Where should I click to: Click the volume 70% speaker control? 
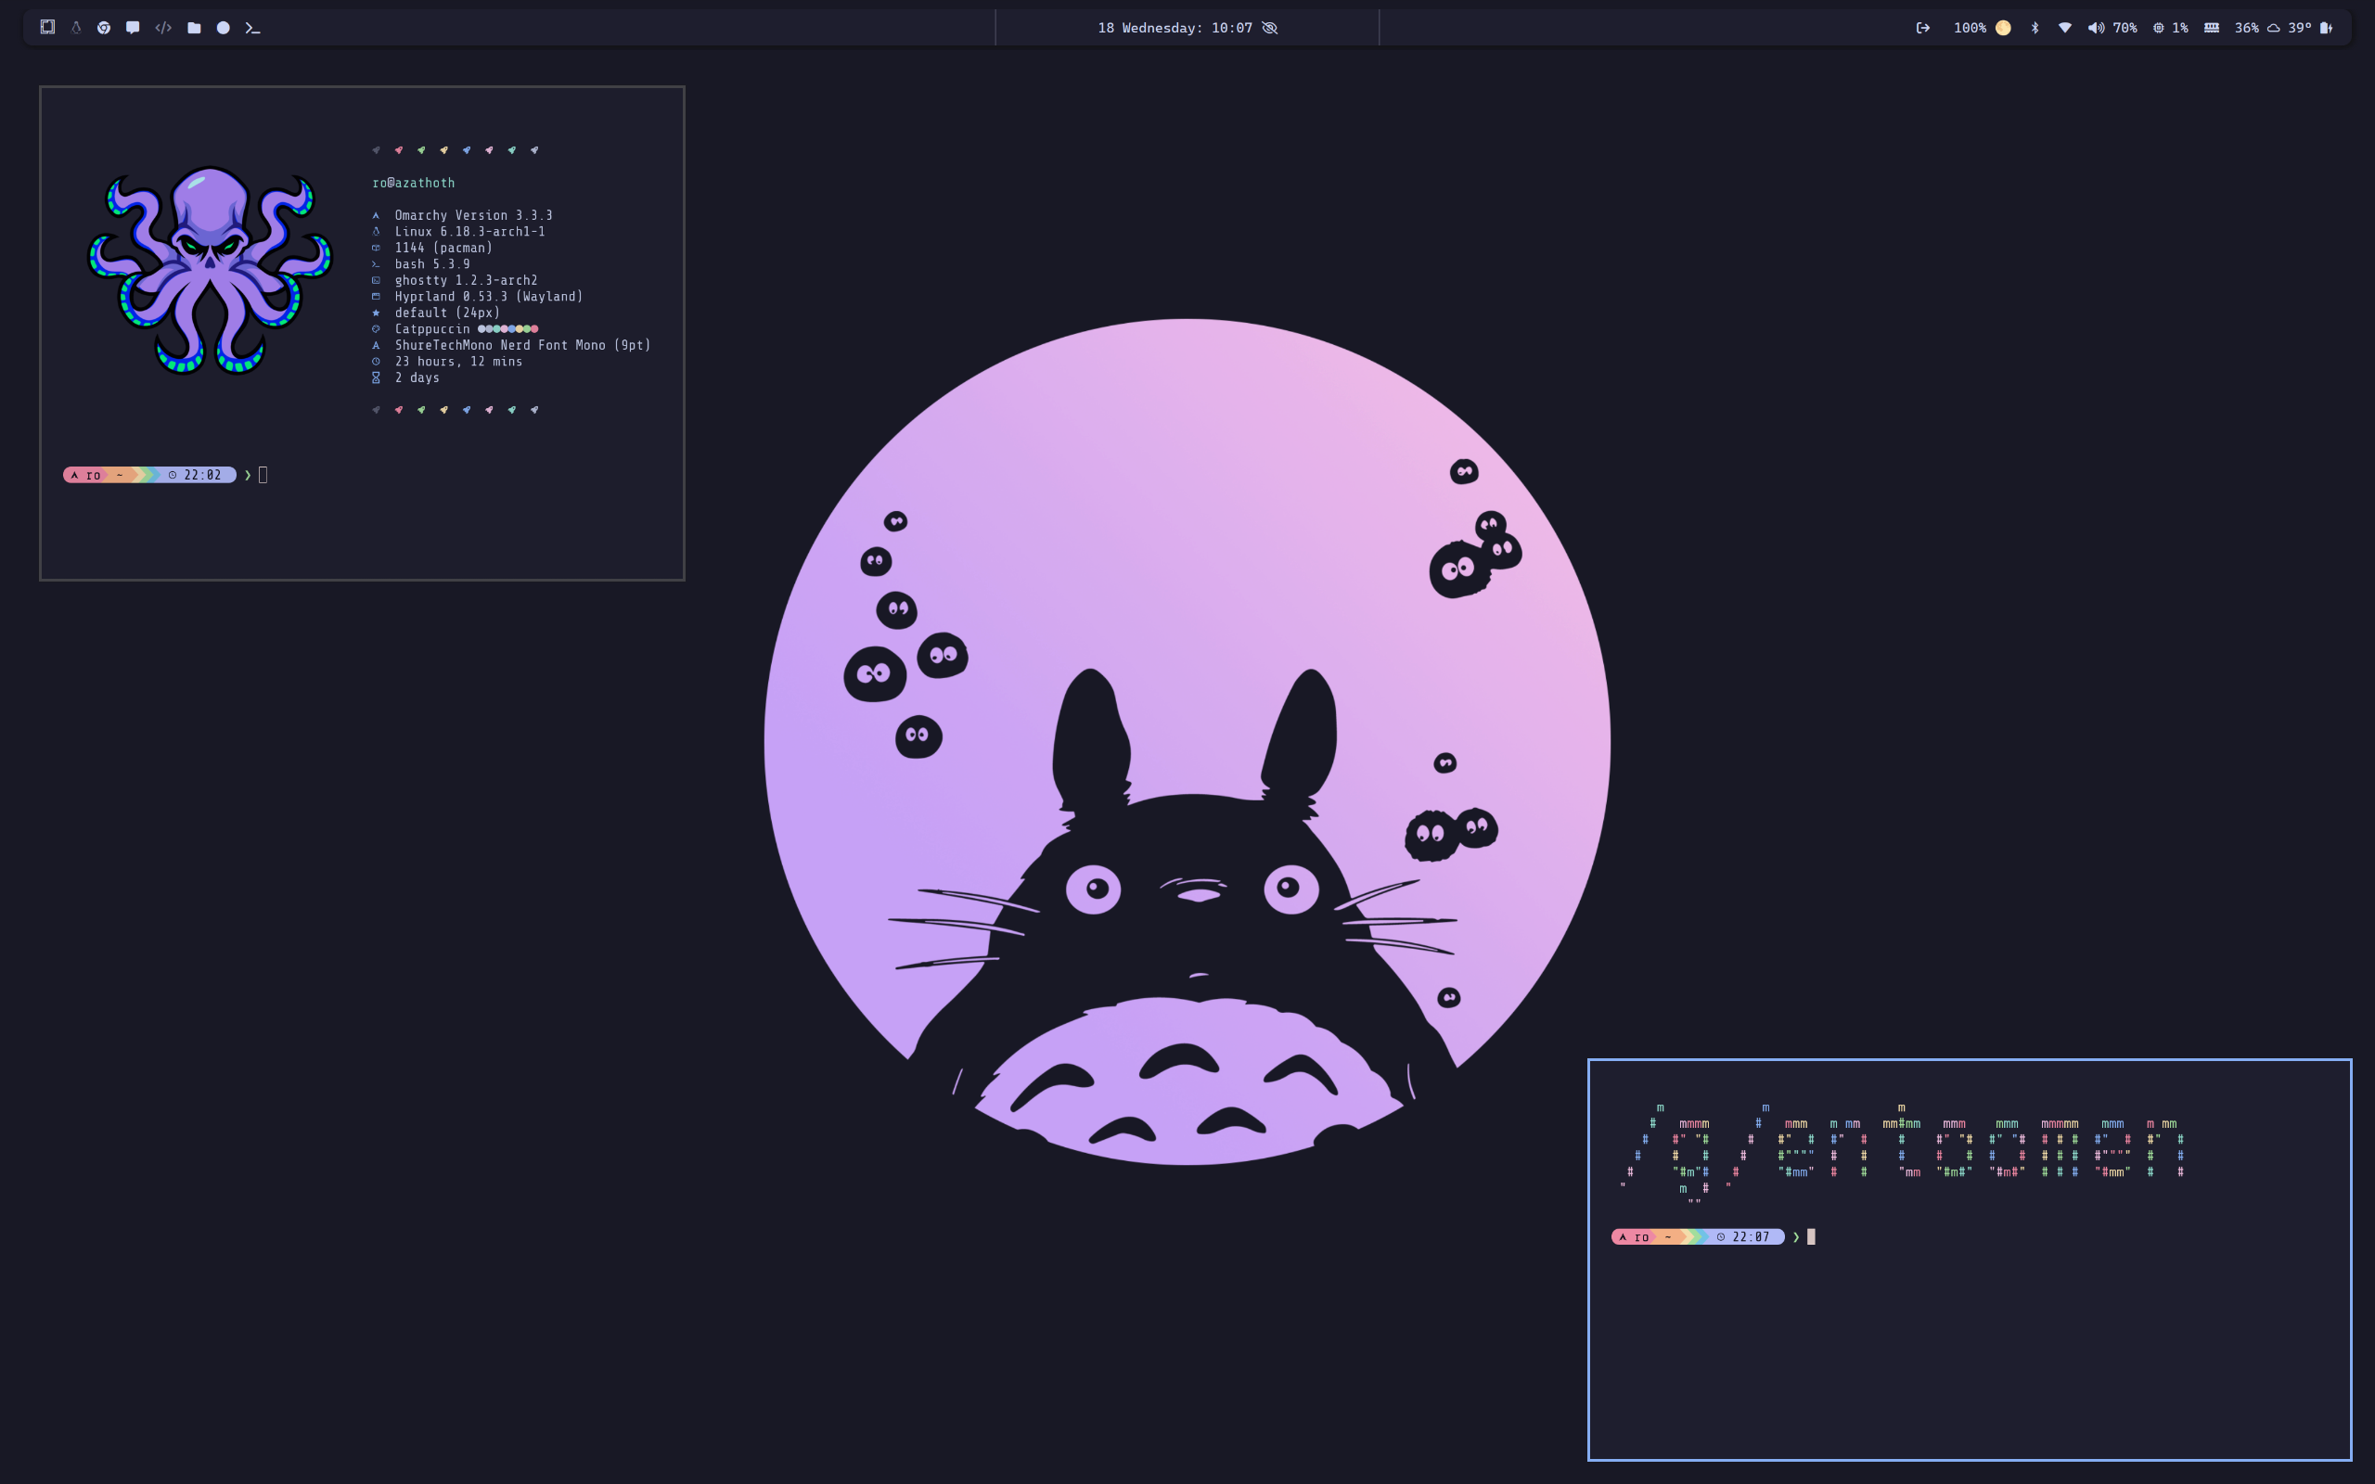click(x=2112, y=28)
